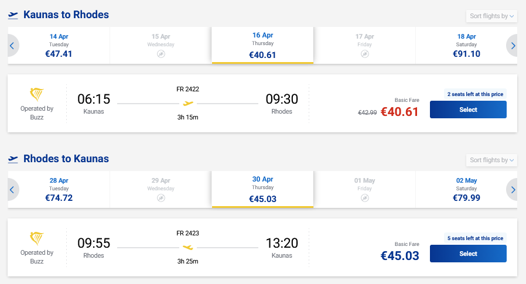
Task: Switch to the 28 Apr return date tab
Action: tap(59, 189)
